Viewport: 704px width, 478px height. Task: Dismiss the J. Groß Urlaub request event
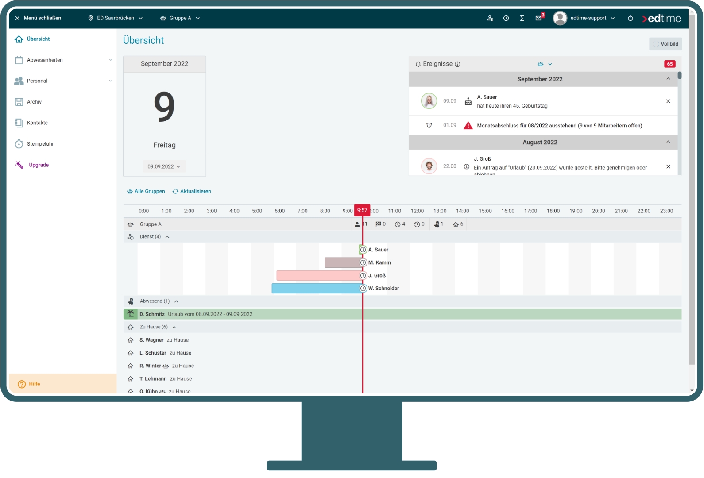[668, 167]
